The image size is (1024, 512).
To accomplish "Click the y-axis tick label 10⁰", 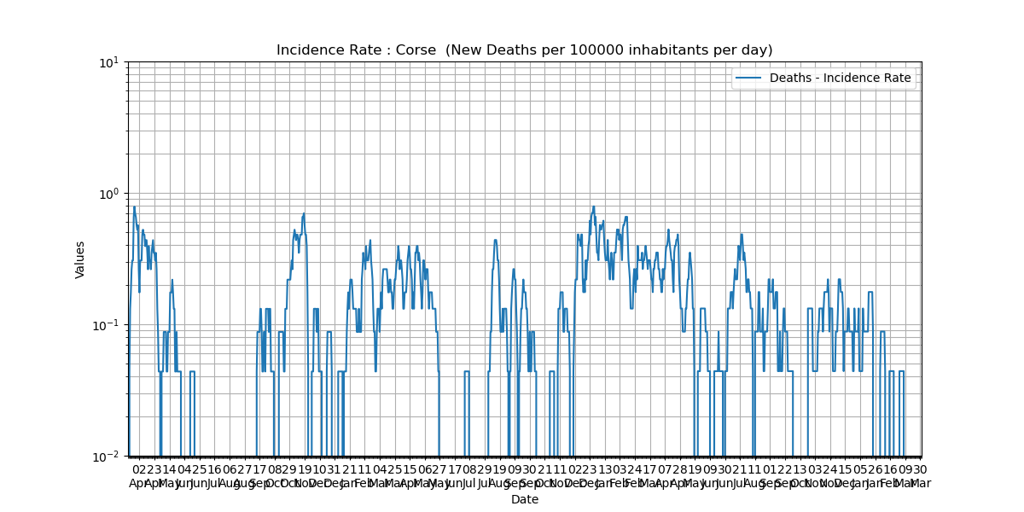I will pyautogui.click(x=110, y=194).
